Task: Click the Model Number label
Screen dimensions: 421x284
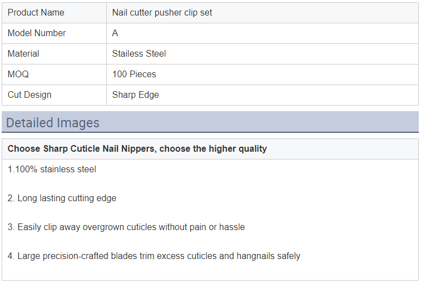Action: click(x=37, y=33)
